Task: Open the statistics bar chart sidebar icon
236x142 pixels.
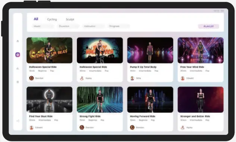Action: (x=18, y=68)
